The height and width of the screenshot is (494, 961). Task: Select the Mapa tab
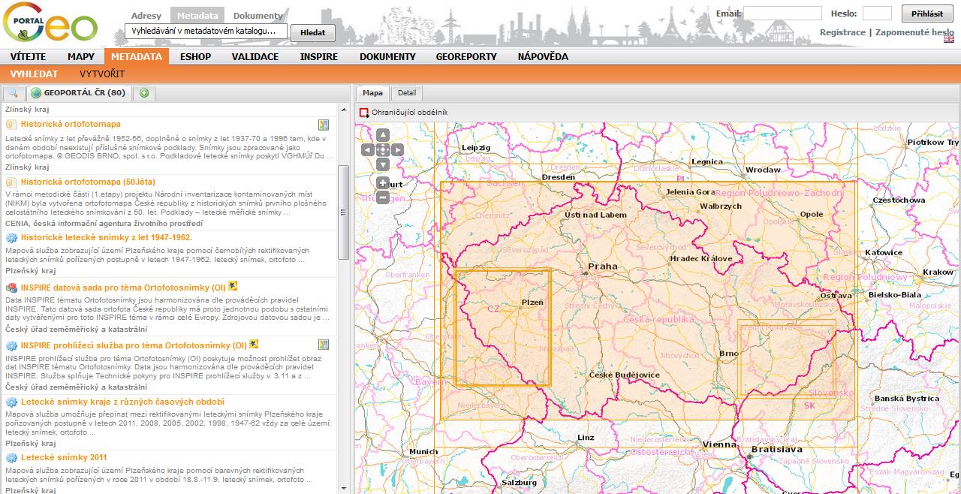tap(372, 93)
